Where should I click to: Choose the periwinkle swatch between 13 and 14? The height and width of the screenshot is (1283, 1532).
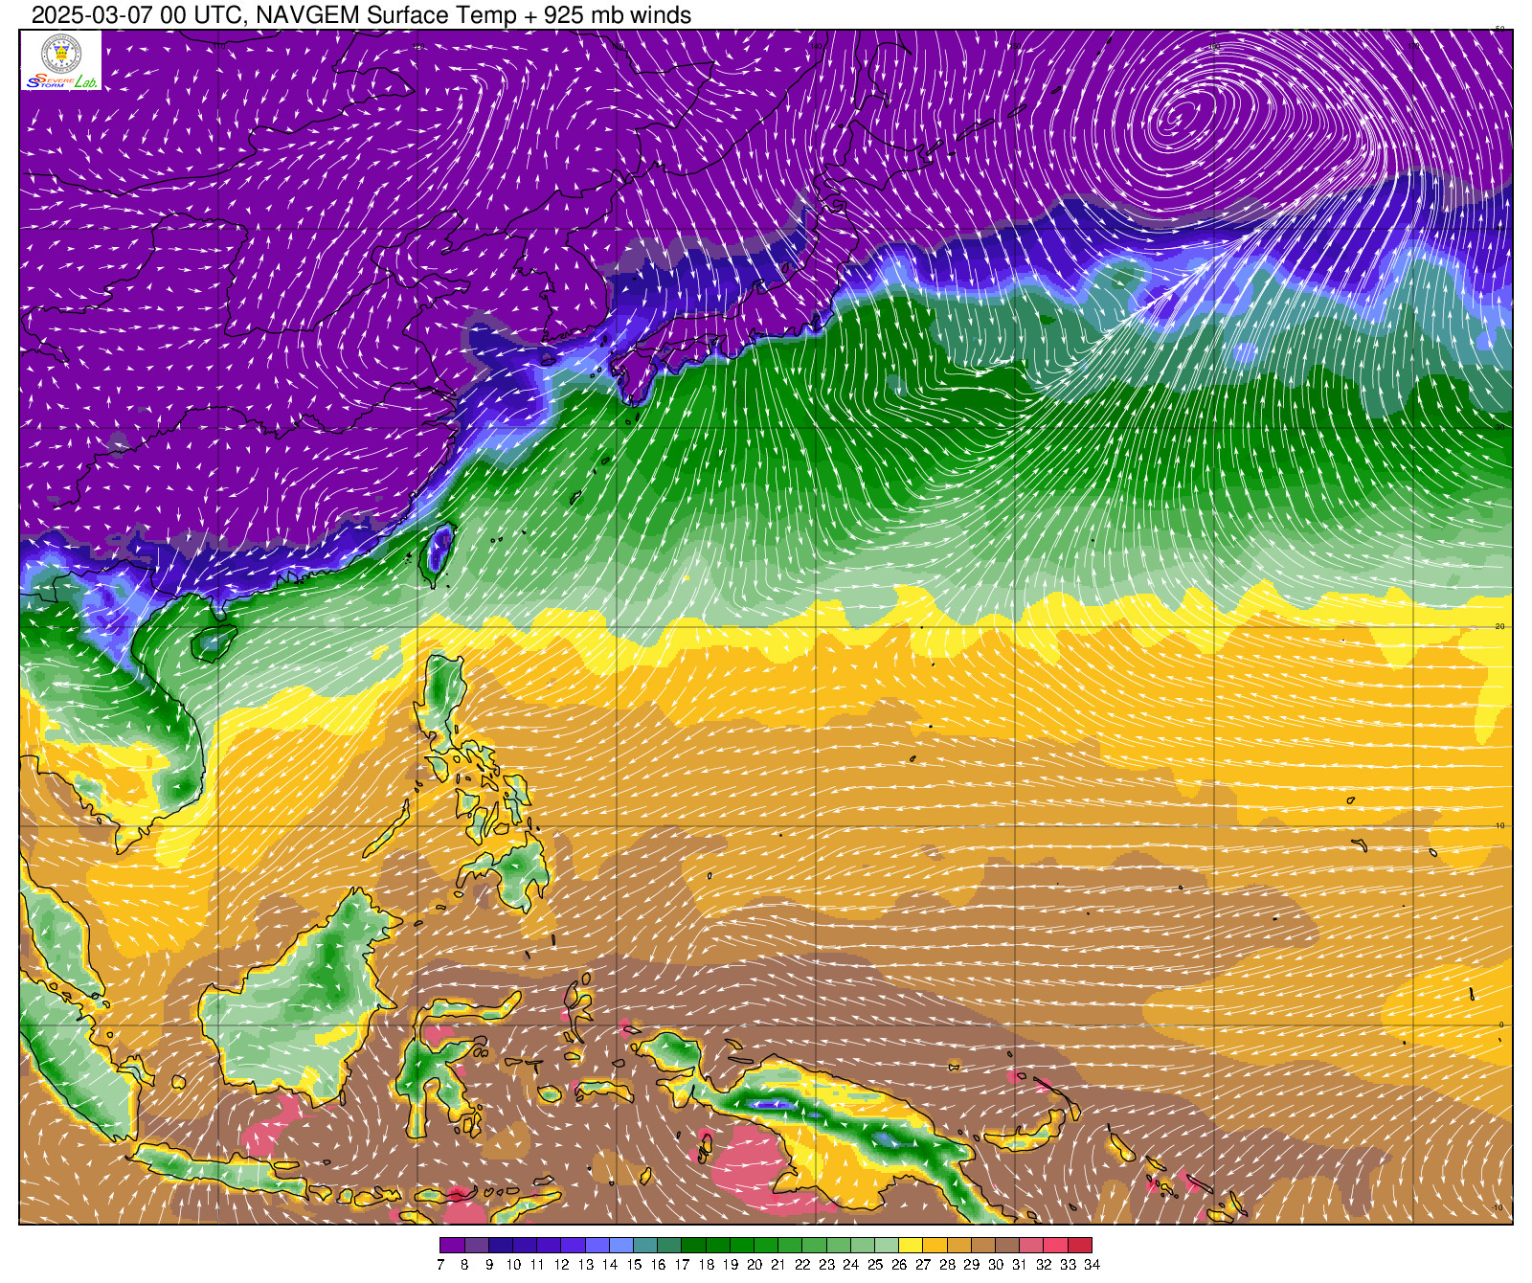coord(597,1246)
